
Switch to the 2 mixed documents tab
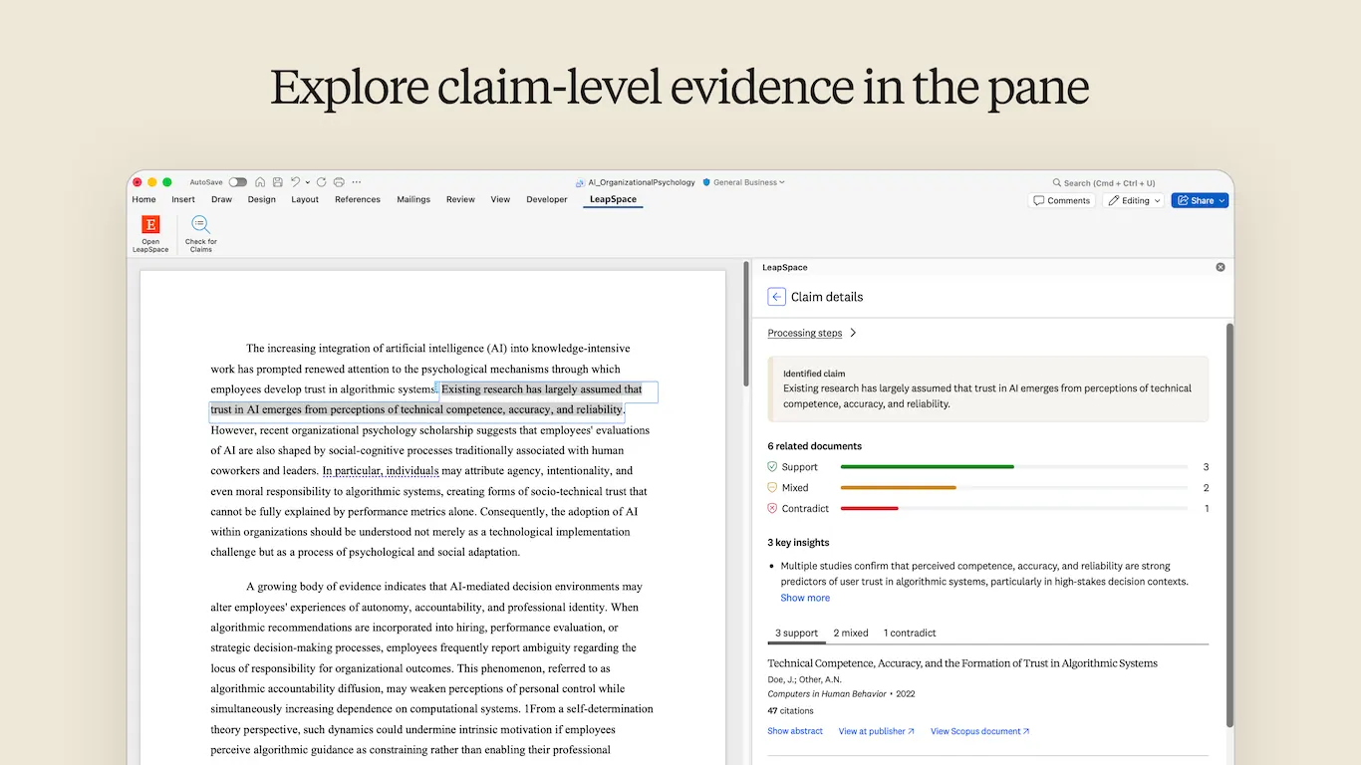tap(851, 633)
